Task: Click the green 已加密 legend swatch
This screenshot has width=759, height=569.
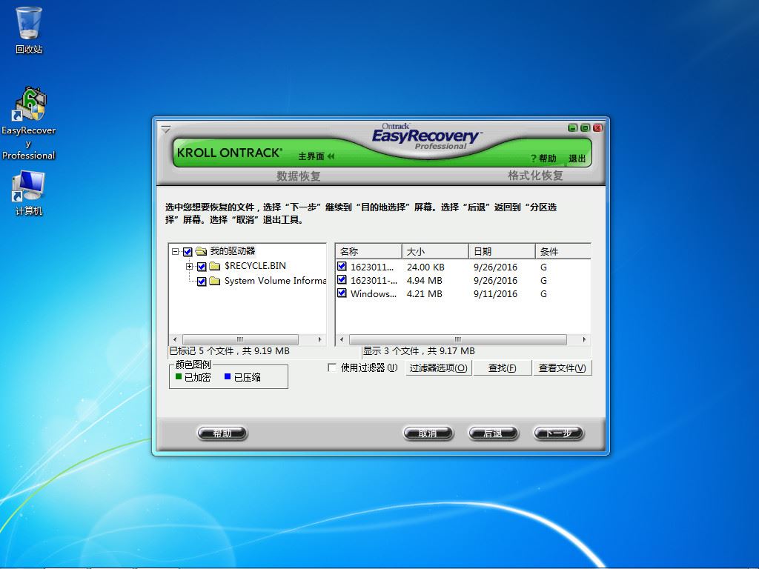Action: [179, 376]
